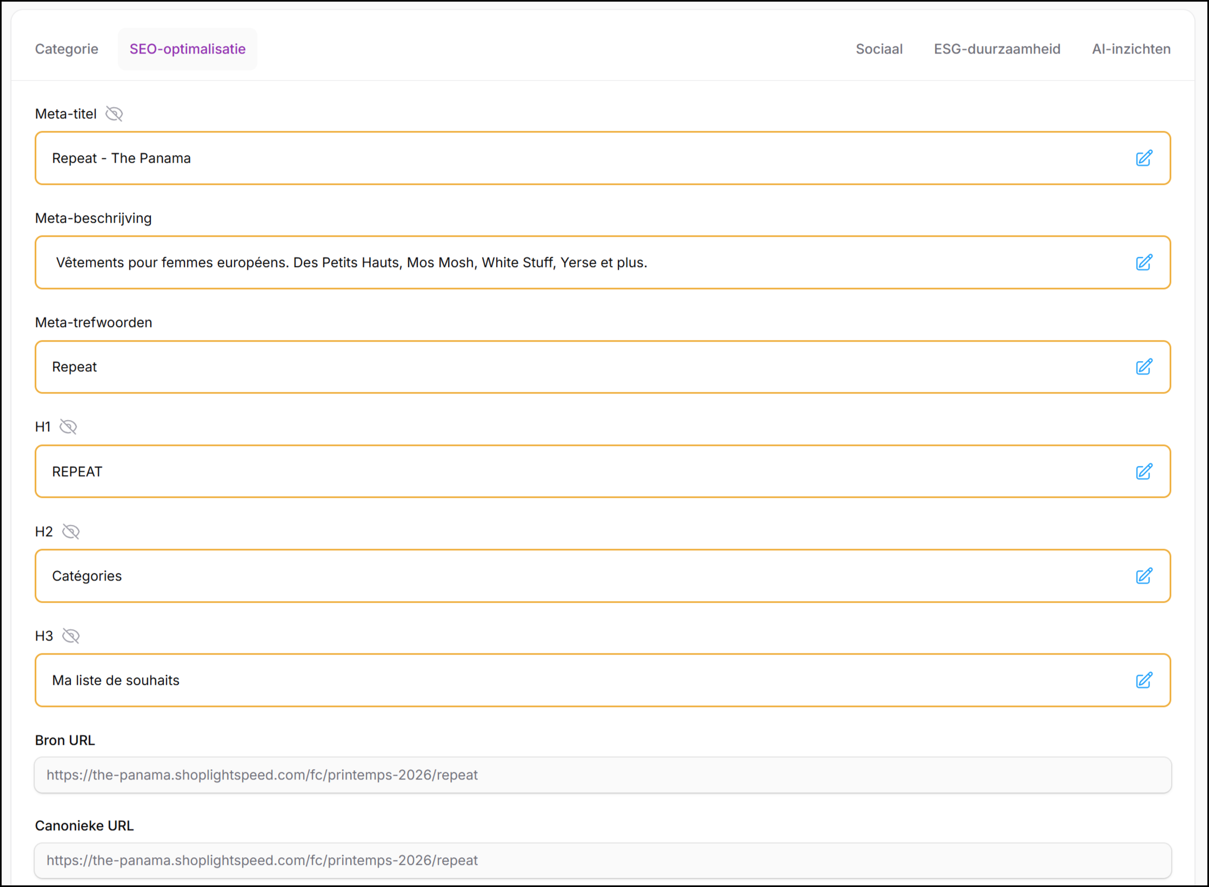Click edit pencil in H2 Catégories field
Image resolution: width=1209 pixels, height=887 pixels.
pos(1144,576)
